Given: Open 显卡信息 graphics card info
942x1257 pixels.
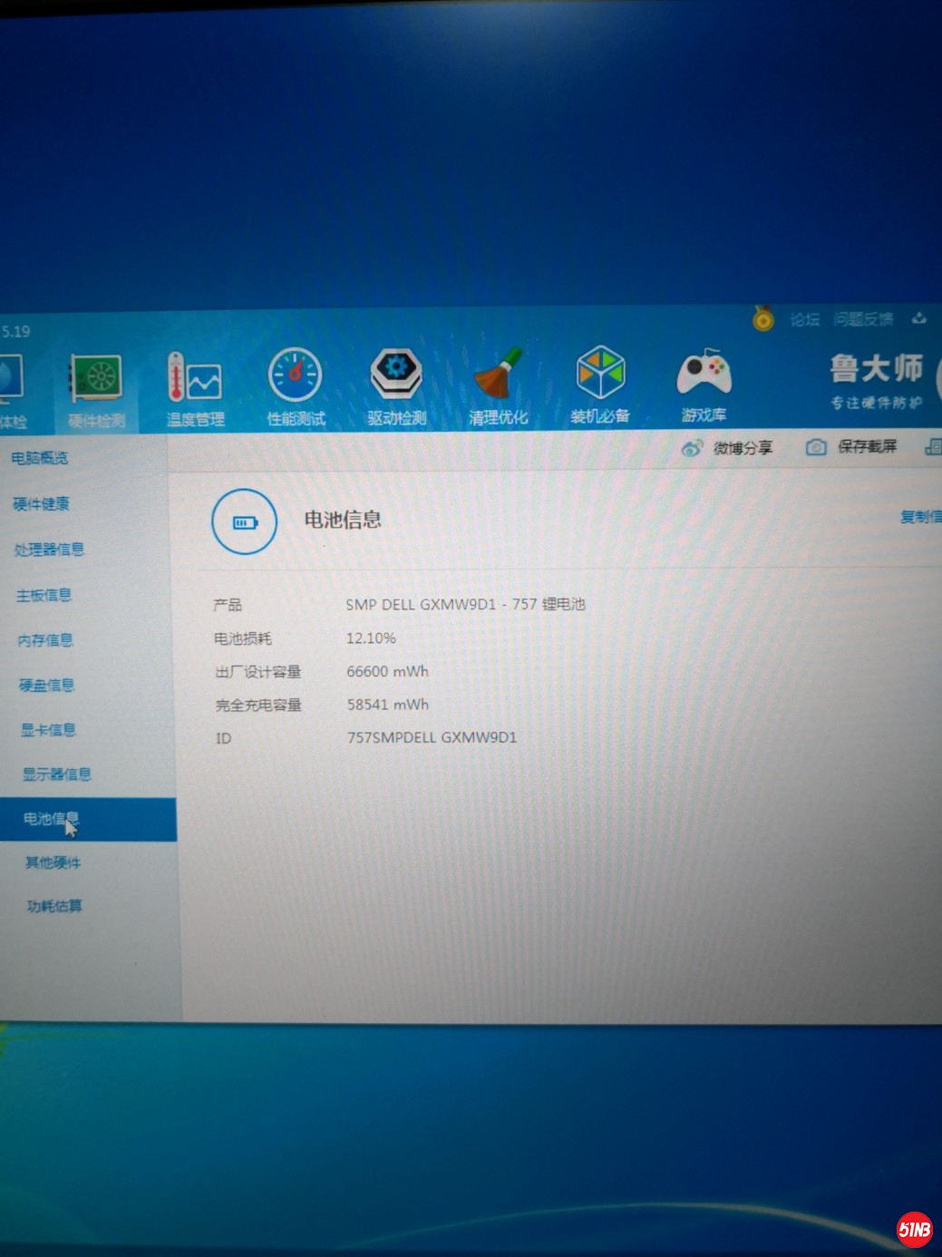Looking at the screenshot, I should (x=49, y=730).
